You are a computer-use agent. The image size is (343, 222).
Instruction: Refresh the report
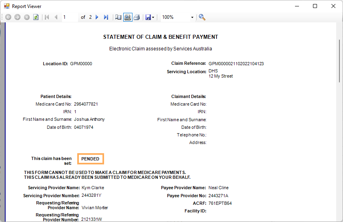(x=36, y=17)
